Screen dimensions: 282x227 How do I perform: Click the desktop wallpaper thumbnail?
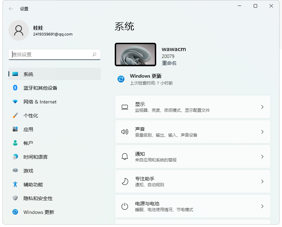click(135, 55)
